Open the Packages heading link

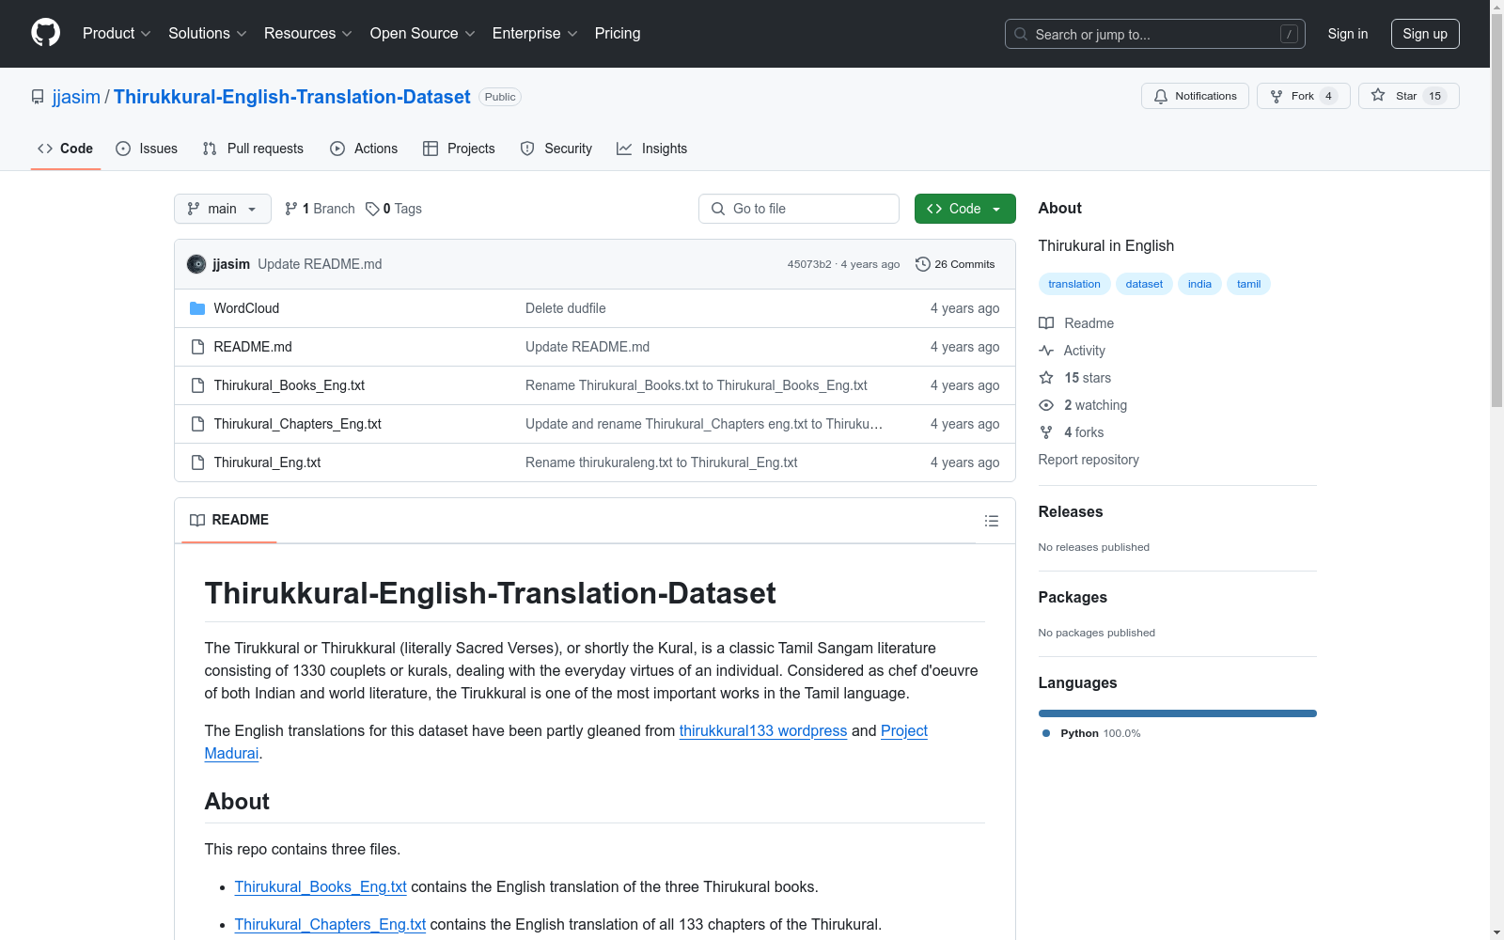pyautogui.click(x=1073, y=597)
